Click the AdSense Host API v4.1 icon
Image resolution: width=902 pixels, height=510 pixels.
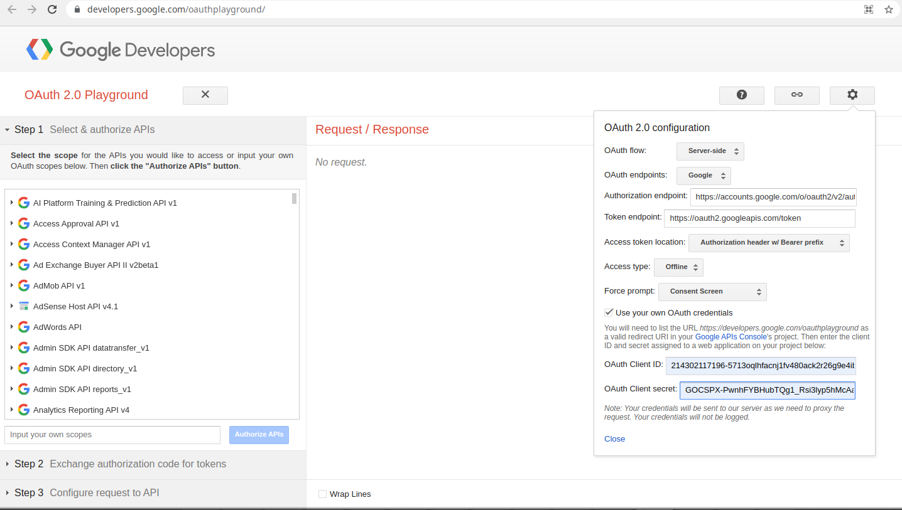tap(24, 306)
